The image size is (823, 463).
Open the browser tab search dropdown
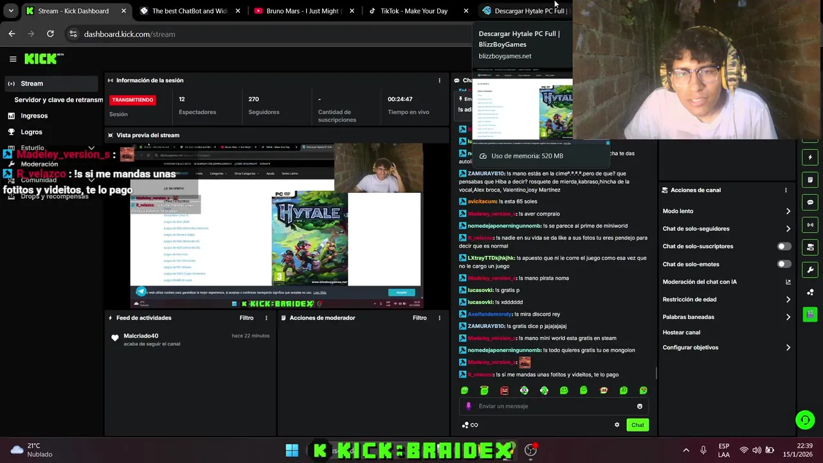coord(11,11)
